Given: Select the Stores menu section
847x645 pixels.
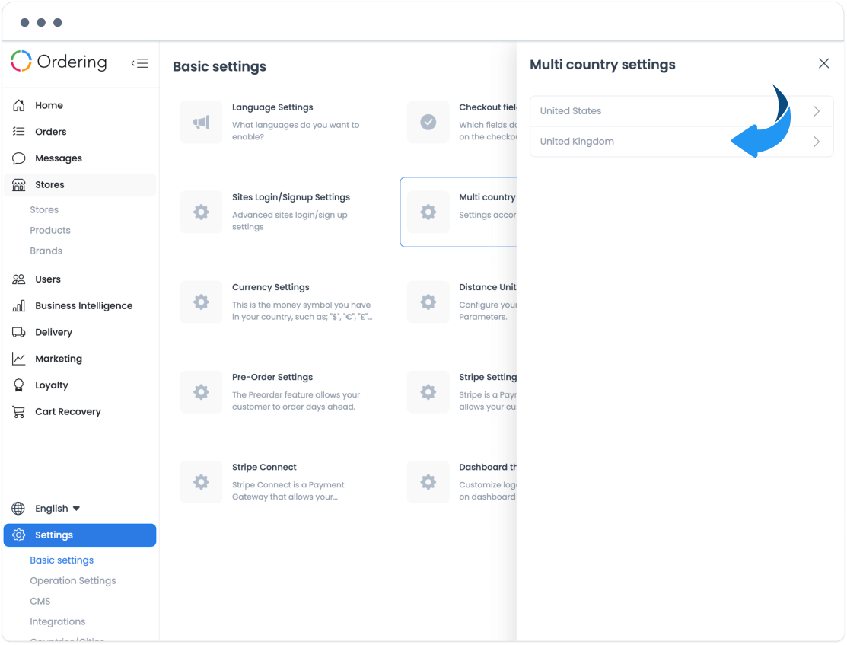Looking at the screenshot, I should [79, 185].
